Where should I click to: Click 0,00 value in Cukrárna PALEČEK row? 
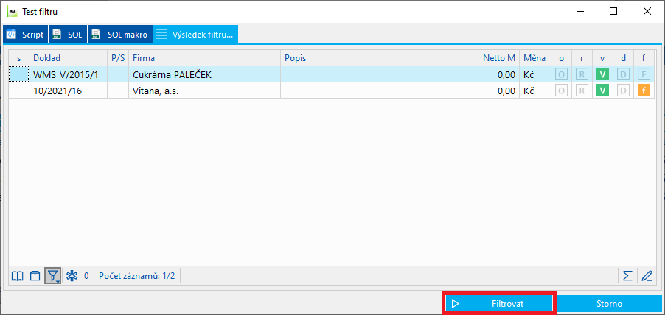[x=506, y=75]
